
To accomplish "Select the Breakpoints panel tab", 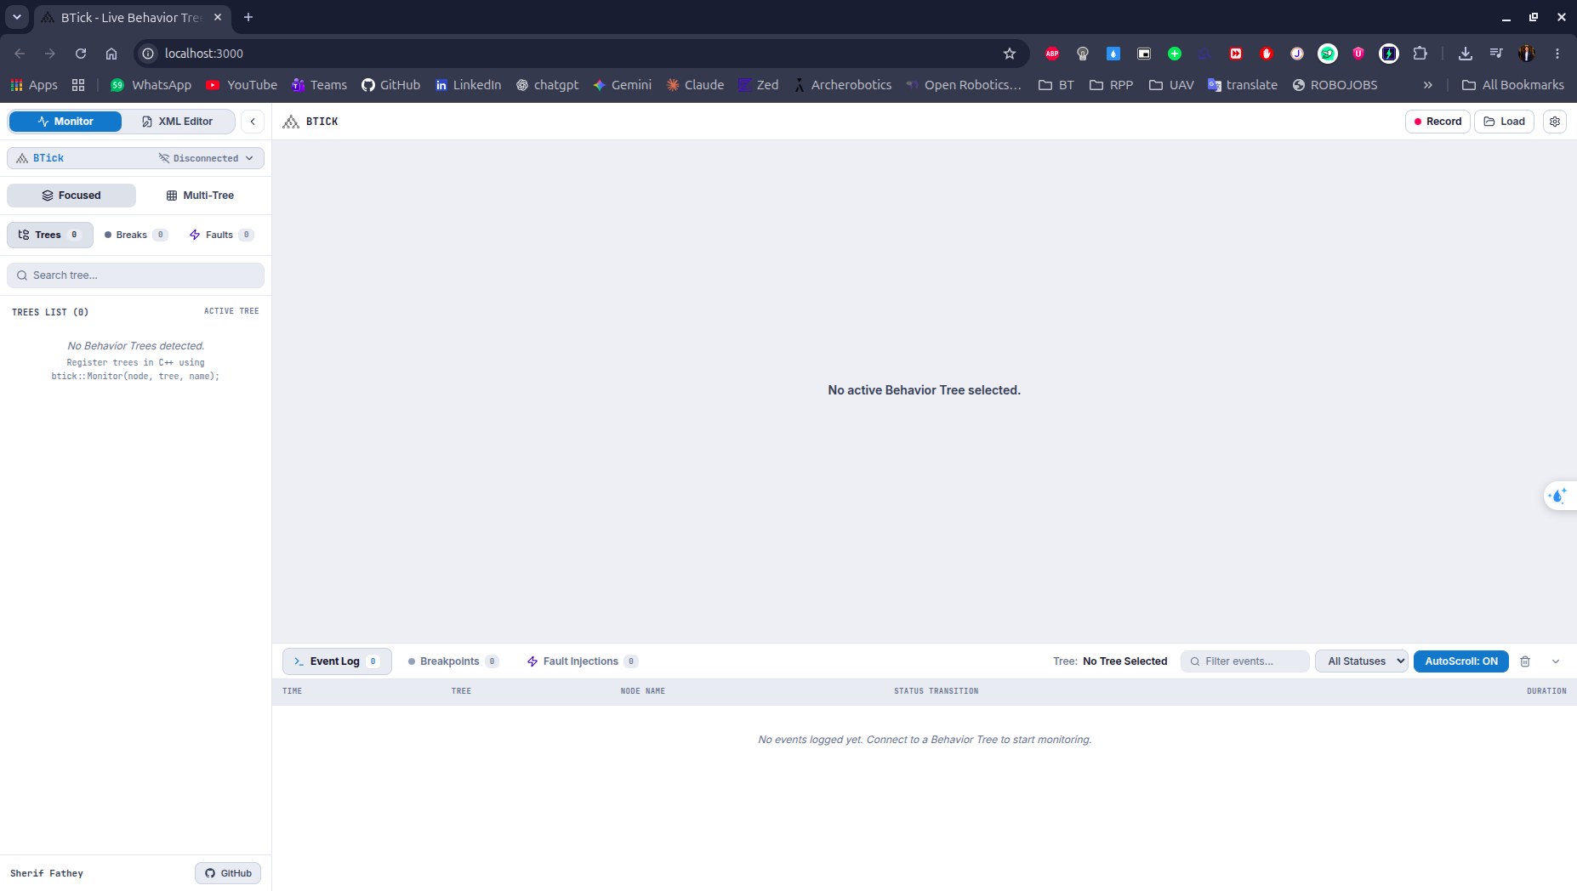I will 453,661.
